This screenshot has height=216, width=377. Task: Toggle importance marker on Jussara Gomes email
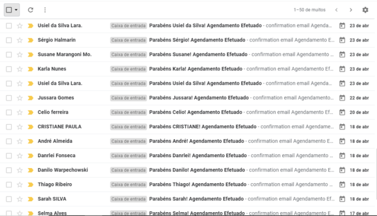pyautogui.click(x=30, y=98)
